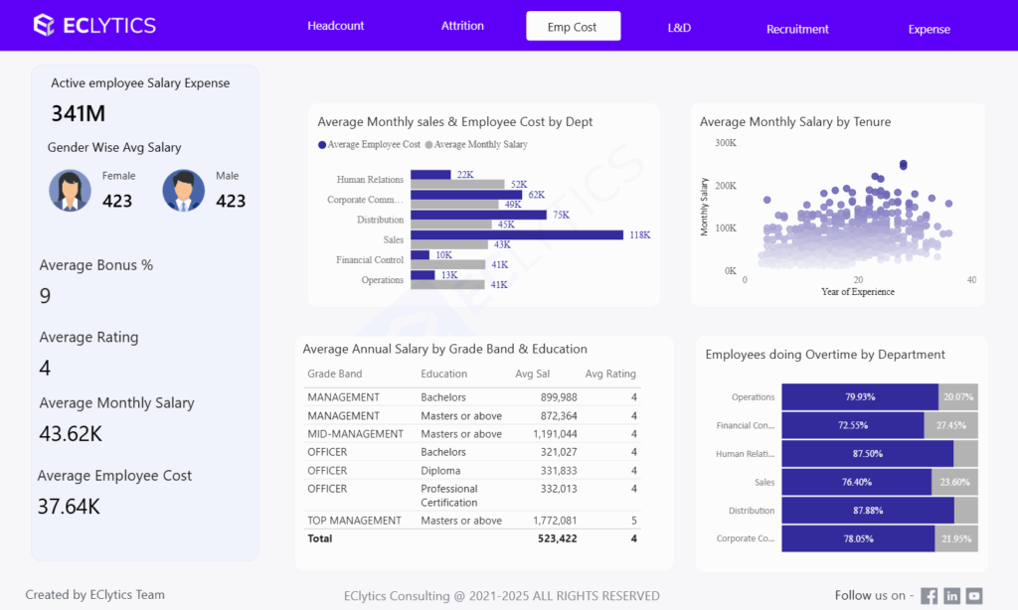Open the Attrition tab
This screenshot has height=610, width=1018.
(x=462, y=27)
